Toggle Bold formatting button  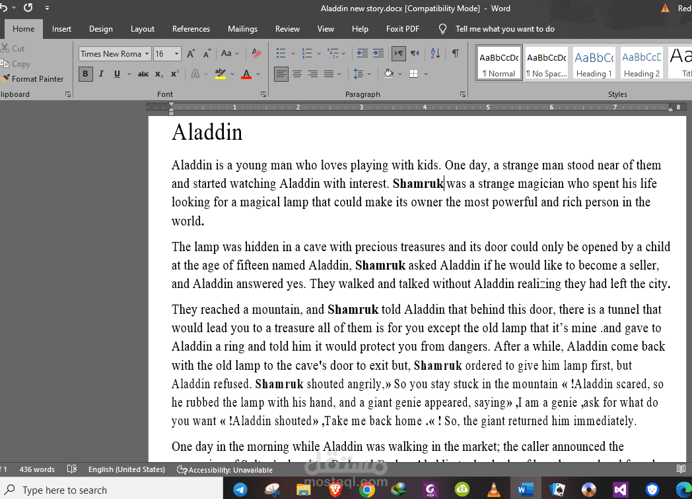click(x=86, y=74)
